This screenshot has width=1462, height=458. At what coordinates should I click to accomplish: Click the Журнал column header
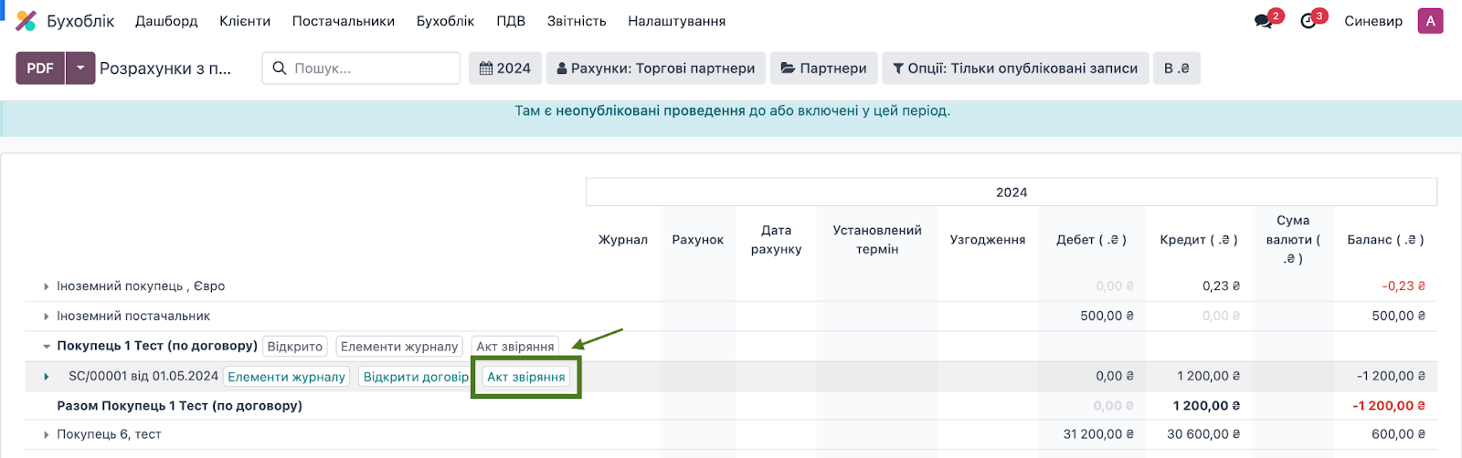tap(623, 240)
